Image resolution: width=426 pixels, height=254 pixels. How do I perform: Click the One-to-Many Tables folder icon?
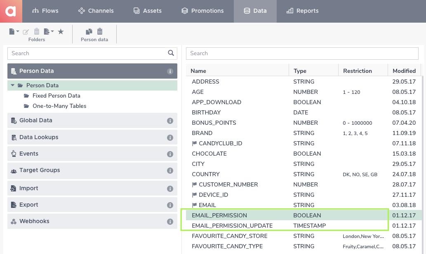[x=26, y=106]
